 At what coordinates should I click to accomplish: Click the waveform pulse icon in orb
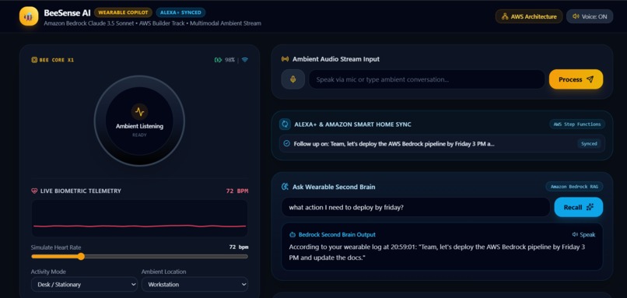[x=139, y=111]
